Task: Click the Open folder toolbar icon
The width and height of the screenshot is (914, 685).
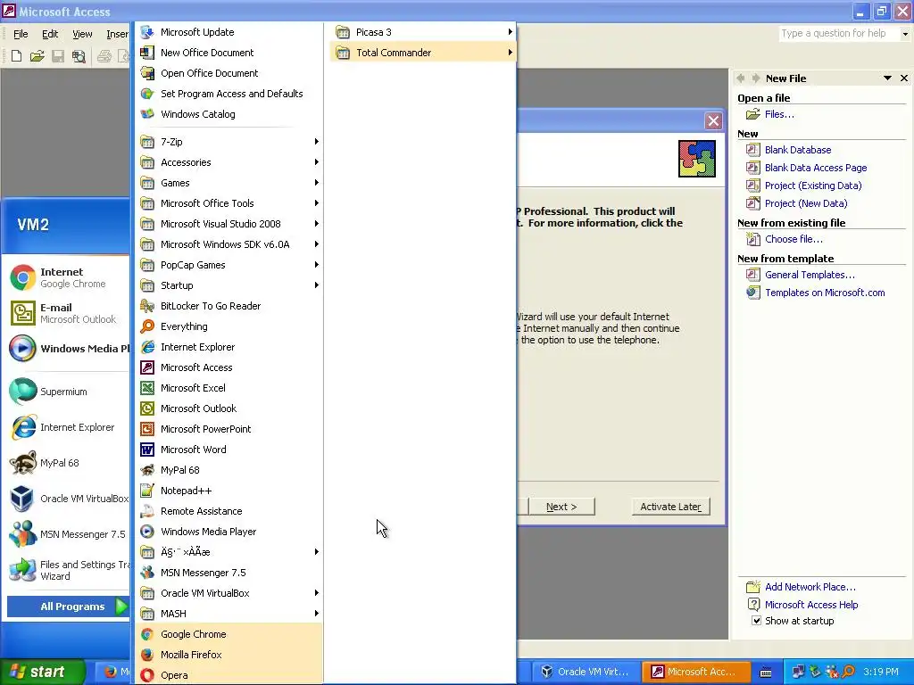Action: tap(37, 56)
